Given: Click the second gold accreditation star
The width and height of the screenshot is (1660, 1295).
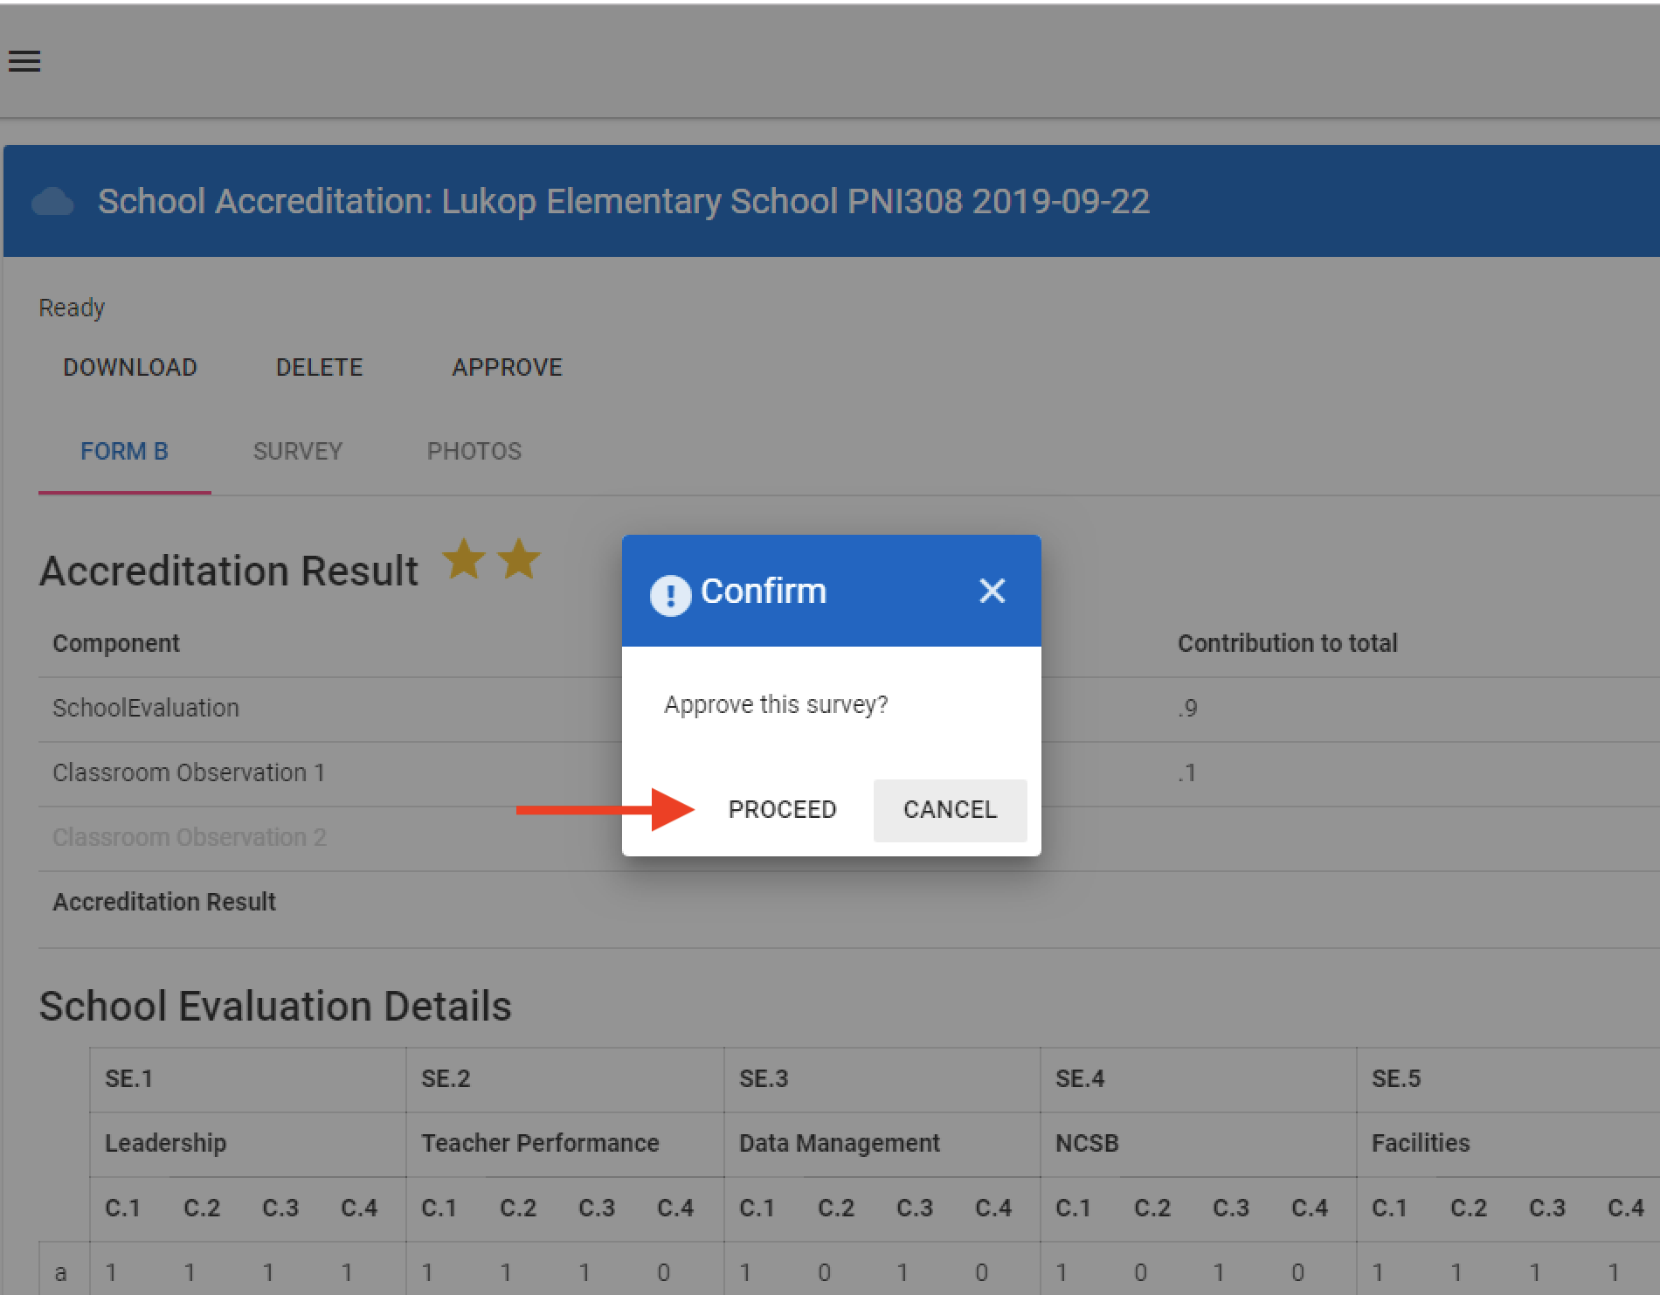Looking at the screenshot, I should (519, 559).
